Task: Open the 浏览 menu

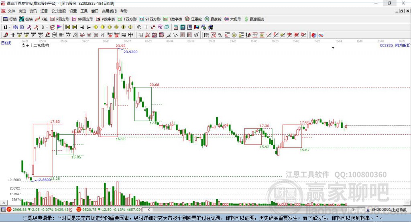Action: pos(22,11)
